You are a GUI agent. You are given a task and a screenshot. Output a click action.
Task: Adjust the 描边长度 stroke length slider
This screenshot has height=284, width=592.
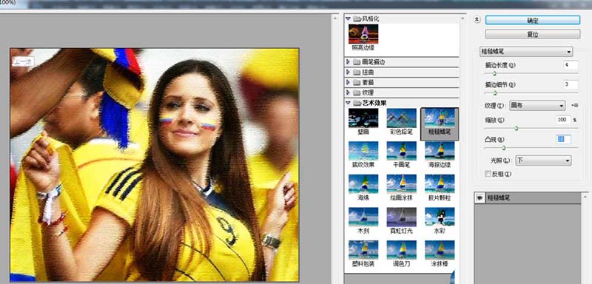coord(494,73)
